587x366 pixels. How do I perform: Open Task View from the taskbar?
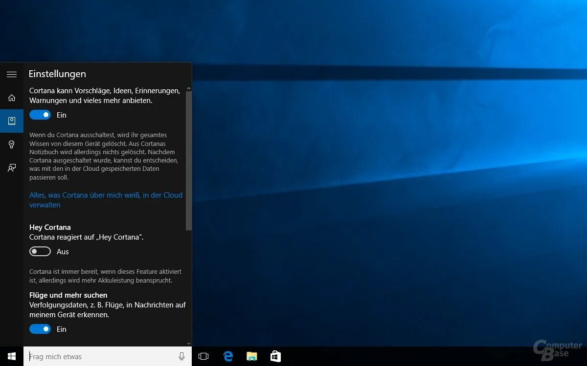click(203, 356)
